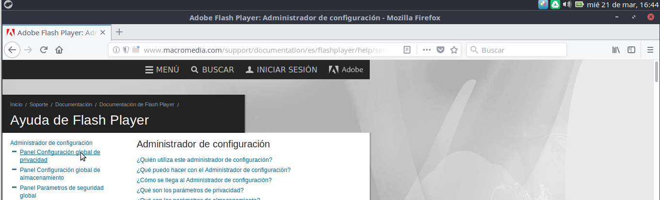This screenshot has height=200, width=660.
Task: Open tracking protection shield in address bar
Action: point(126,50)
